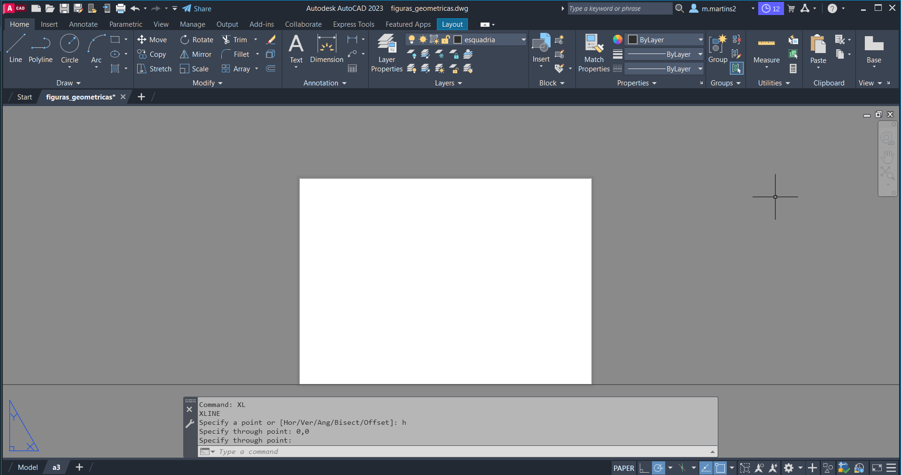Click the Mirror button

(196, 54)
